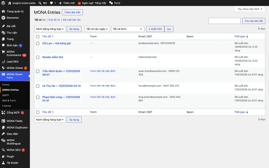The width and height of the screenshot is (269, 168).
Task: Click the MONA Multilingual translate icon
Action: (x=3, y=140)
